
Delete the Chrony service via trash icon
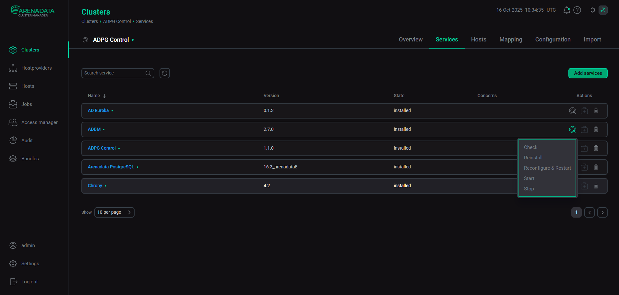[x=596, y=186]
